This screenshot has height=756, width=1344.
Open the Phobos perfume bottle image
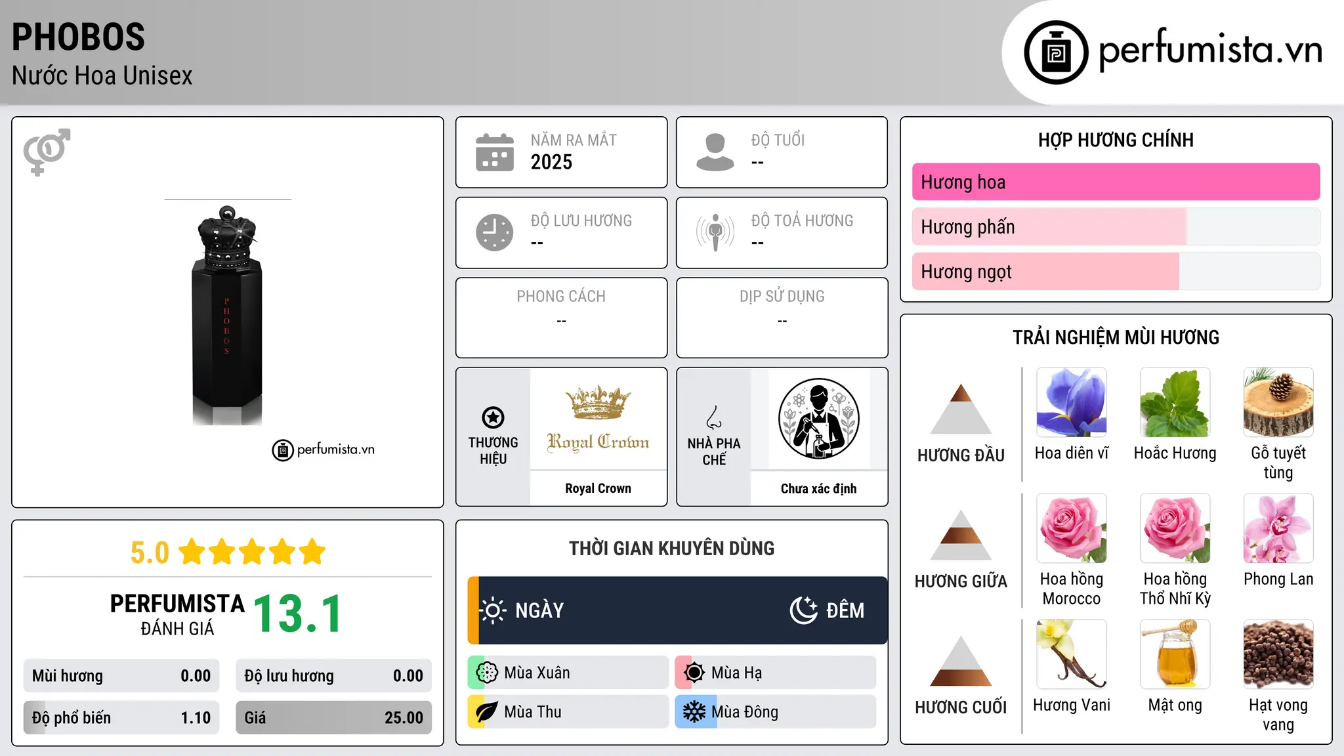coord(227,315)
